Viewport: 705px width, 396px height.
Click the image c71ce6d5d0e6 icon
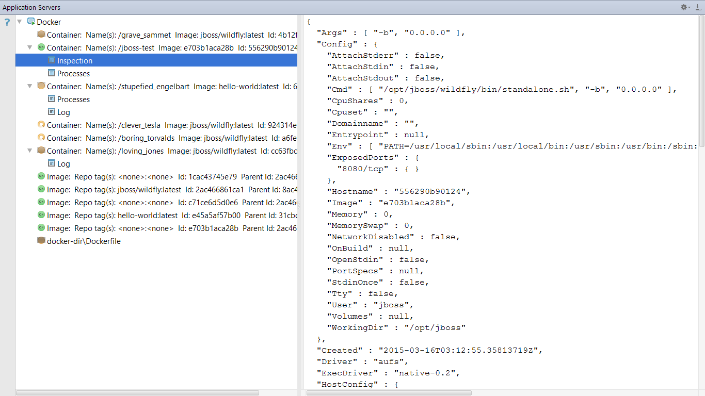[x=41, y=202]
